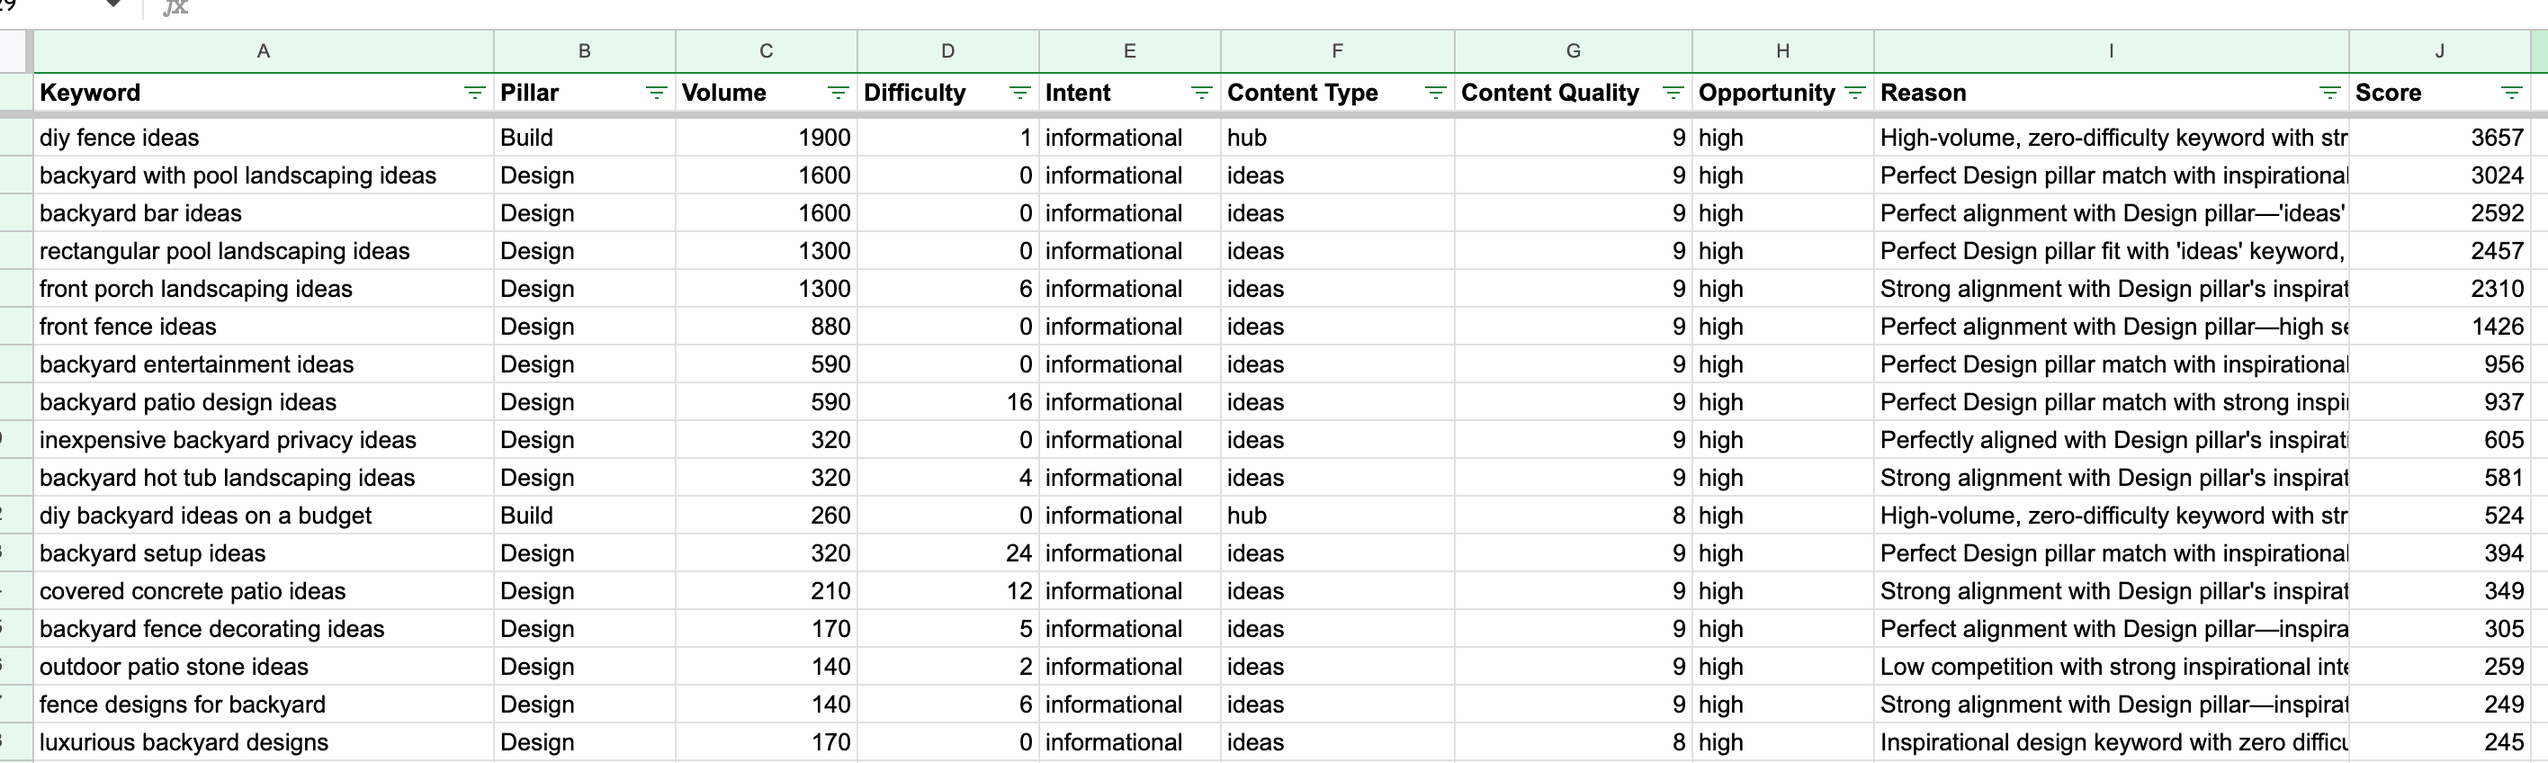Select the 'front porch landscaping ideas' cell
Image resolution: width=2548 pixels, height=763 pixels.
tap(196, 289)
